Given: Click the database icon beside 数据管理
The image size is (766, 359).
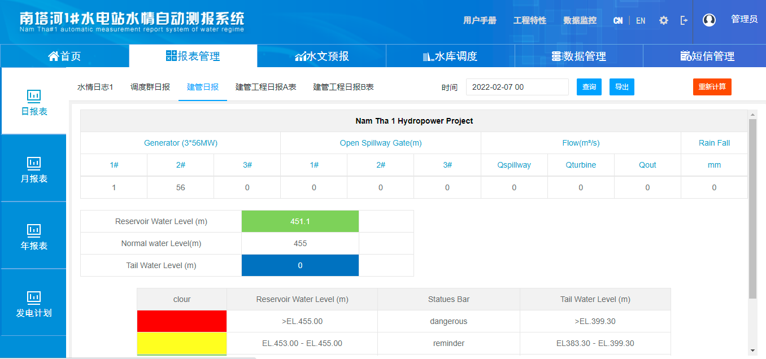Looking at the screenshot, I should click(557, 56).
